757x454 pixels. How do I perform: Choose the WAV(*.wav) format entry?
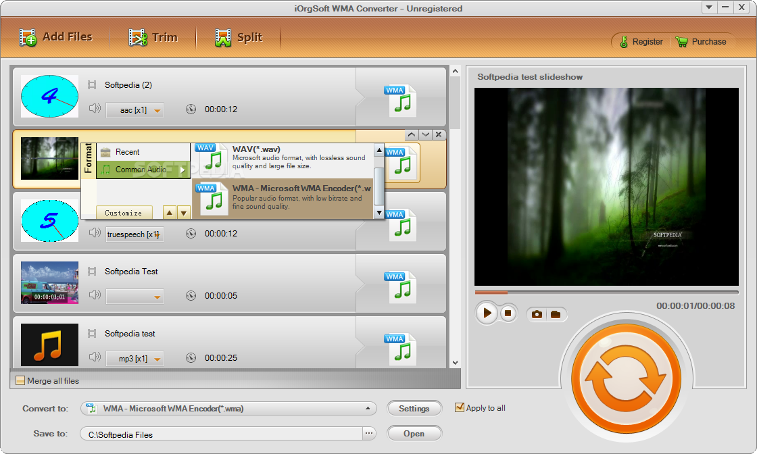[283, 161]
